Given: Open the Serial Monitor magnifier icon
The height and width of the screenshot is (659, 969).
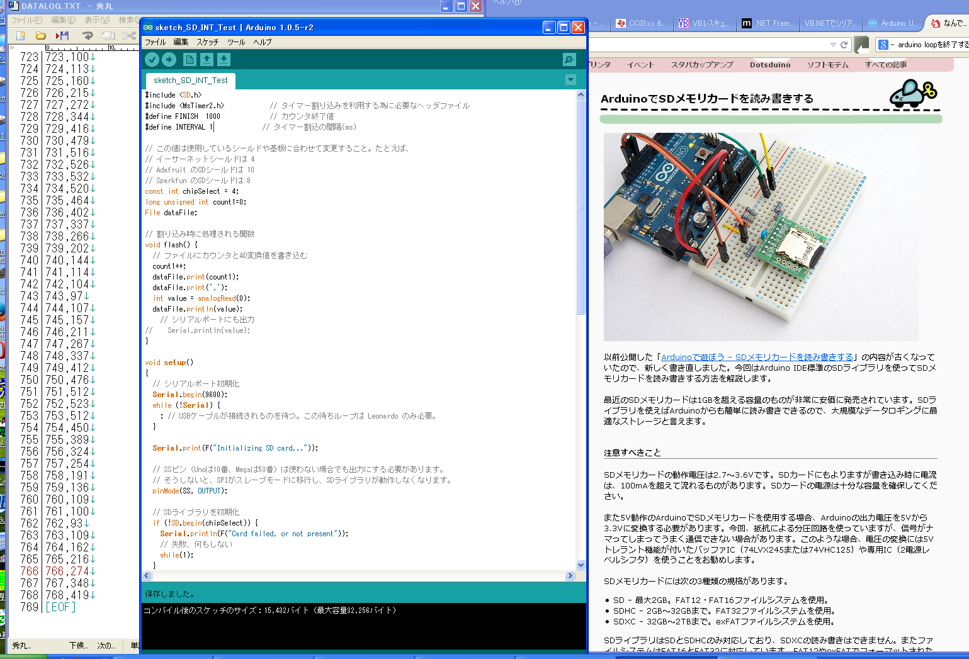Looking at the screenshot, I should [569, 59].
